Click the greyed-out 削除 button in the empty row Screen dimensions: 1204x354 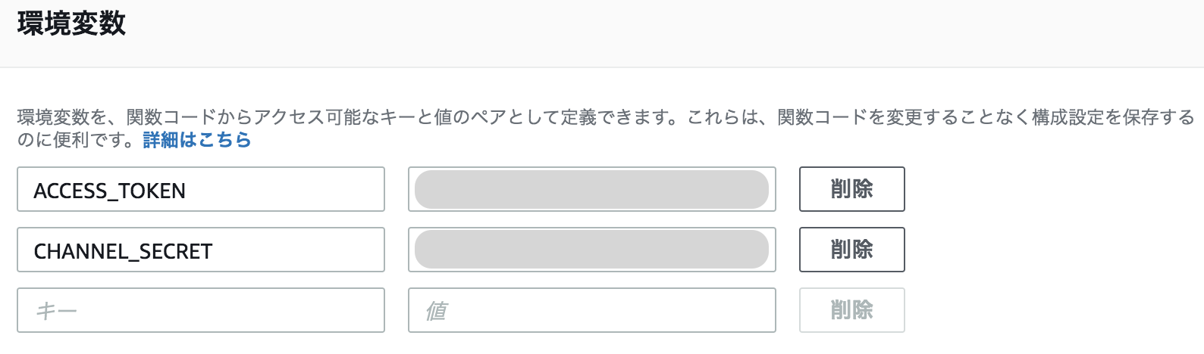(851, 310)
